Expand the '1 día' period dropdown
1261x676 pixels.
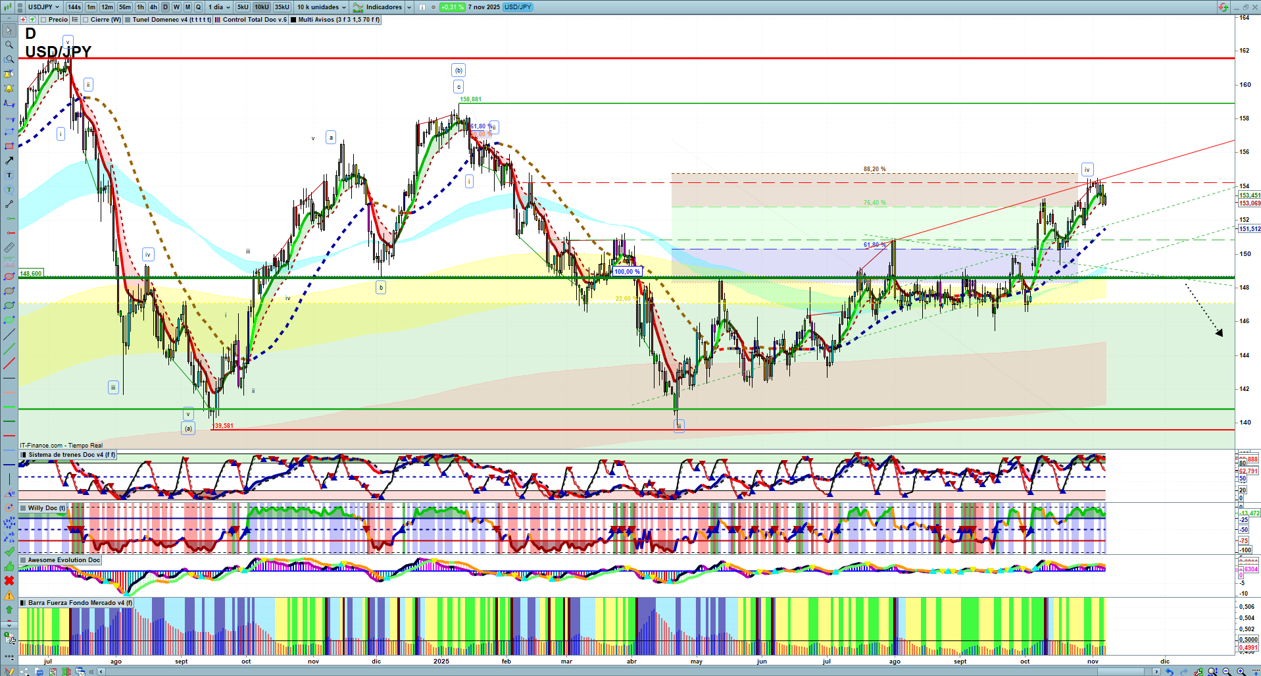point(219,7)
